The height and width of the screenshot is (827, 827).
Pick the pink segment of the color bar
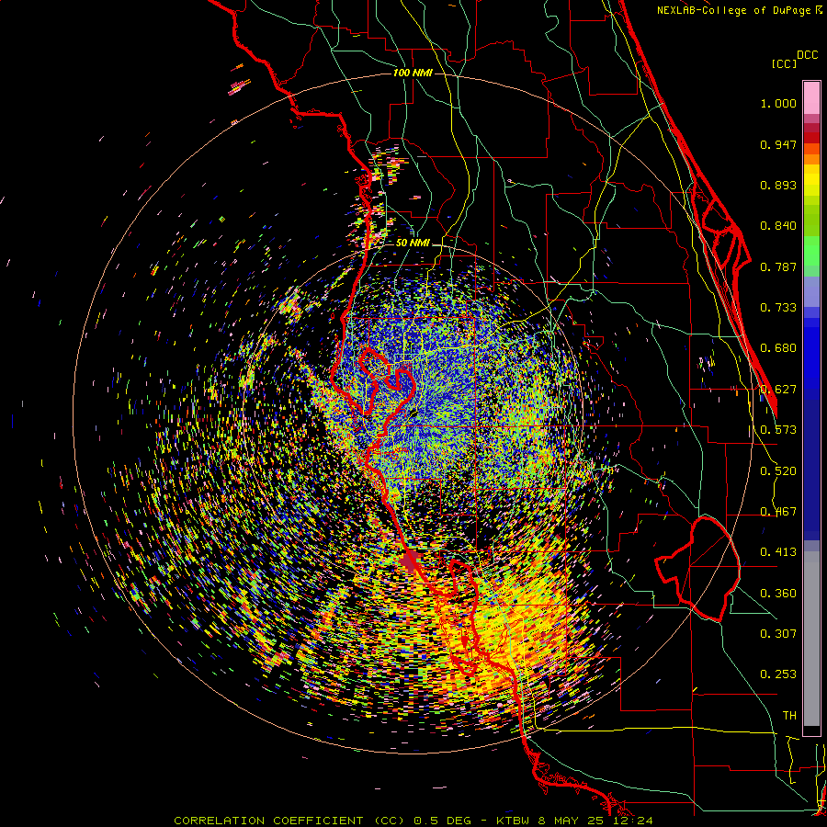click(811, 97)
